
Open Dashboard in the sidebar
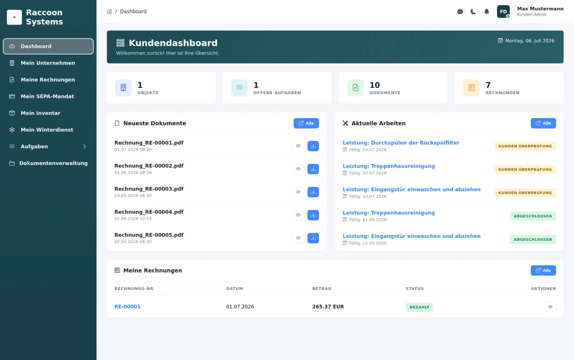point(48,46)
